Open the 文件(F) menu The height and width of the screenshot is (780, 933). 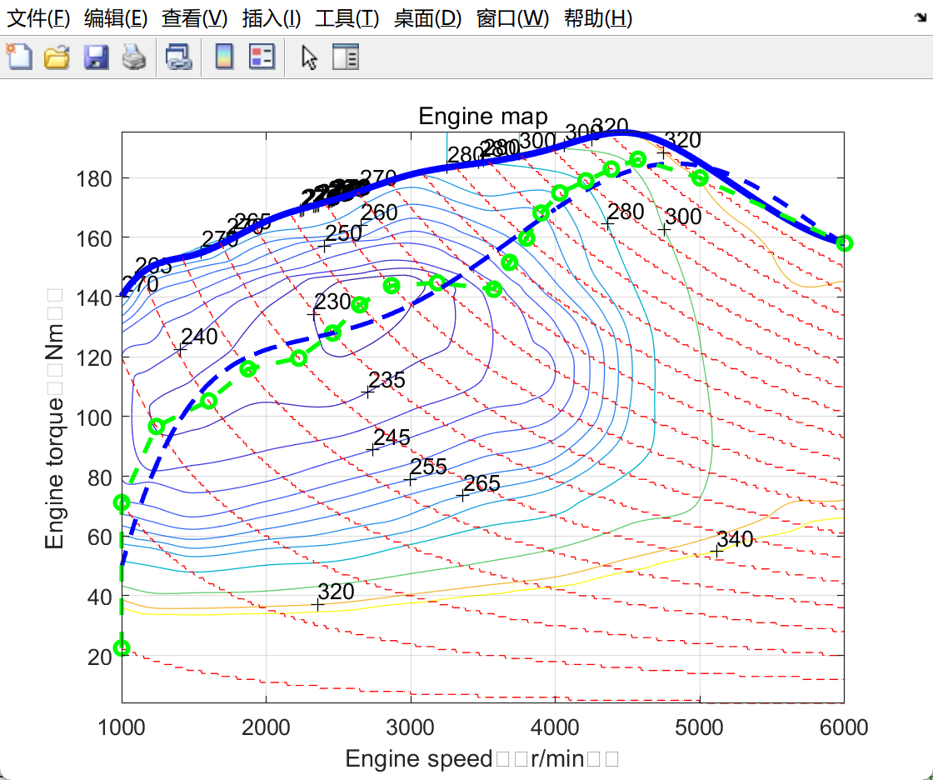(x=38, y=18)
